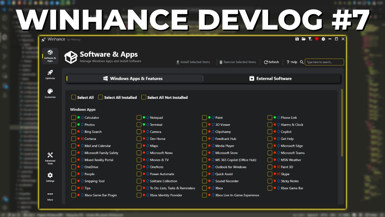385x217 pixels.
Task: Open Optimize rocket in the sidebar
Action: coord(50,74)
